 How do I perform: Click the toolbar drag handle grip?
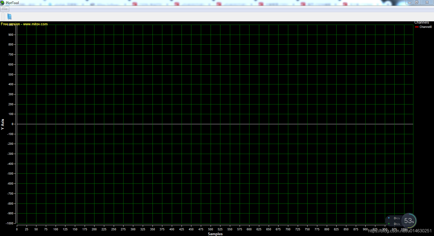[4, 17]
